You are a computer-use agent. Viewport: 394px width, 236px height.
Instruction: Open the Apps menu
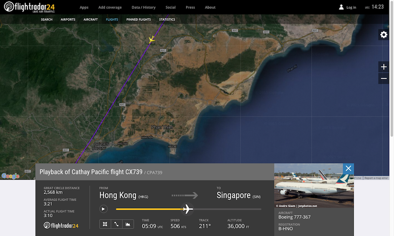(84, 7)
